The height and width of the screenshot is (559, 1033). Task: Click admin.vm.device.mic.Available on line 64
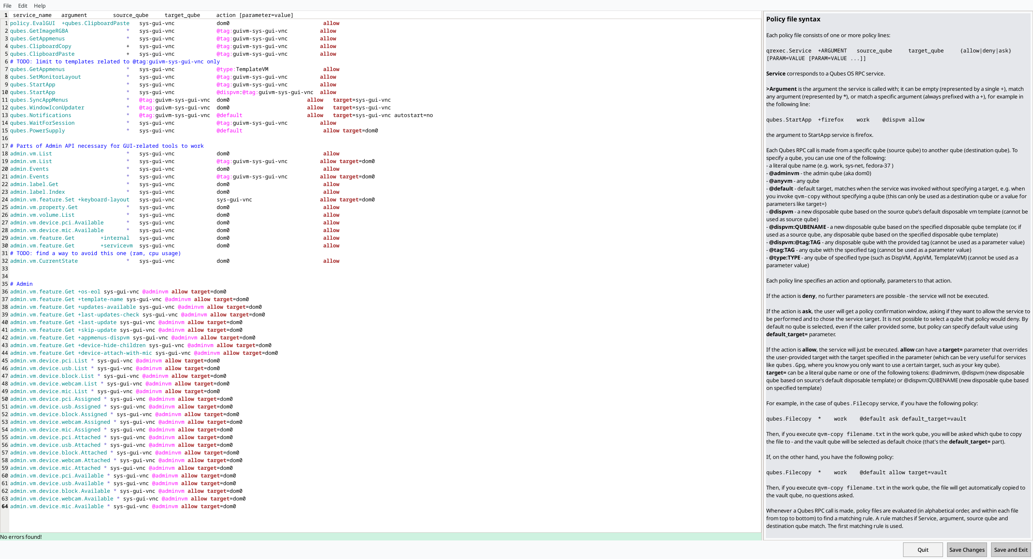[x=56, y=507]
